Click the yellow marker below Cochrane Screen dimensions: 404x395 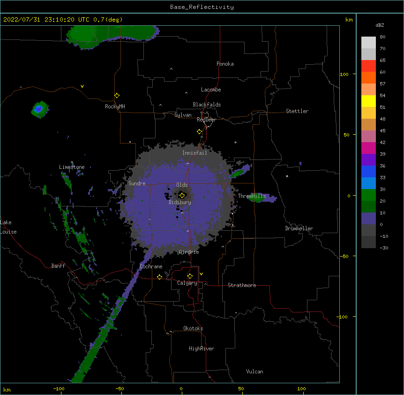pos(159,277)
